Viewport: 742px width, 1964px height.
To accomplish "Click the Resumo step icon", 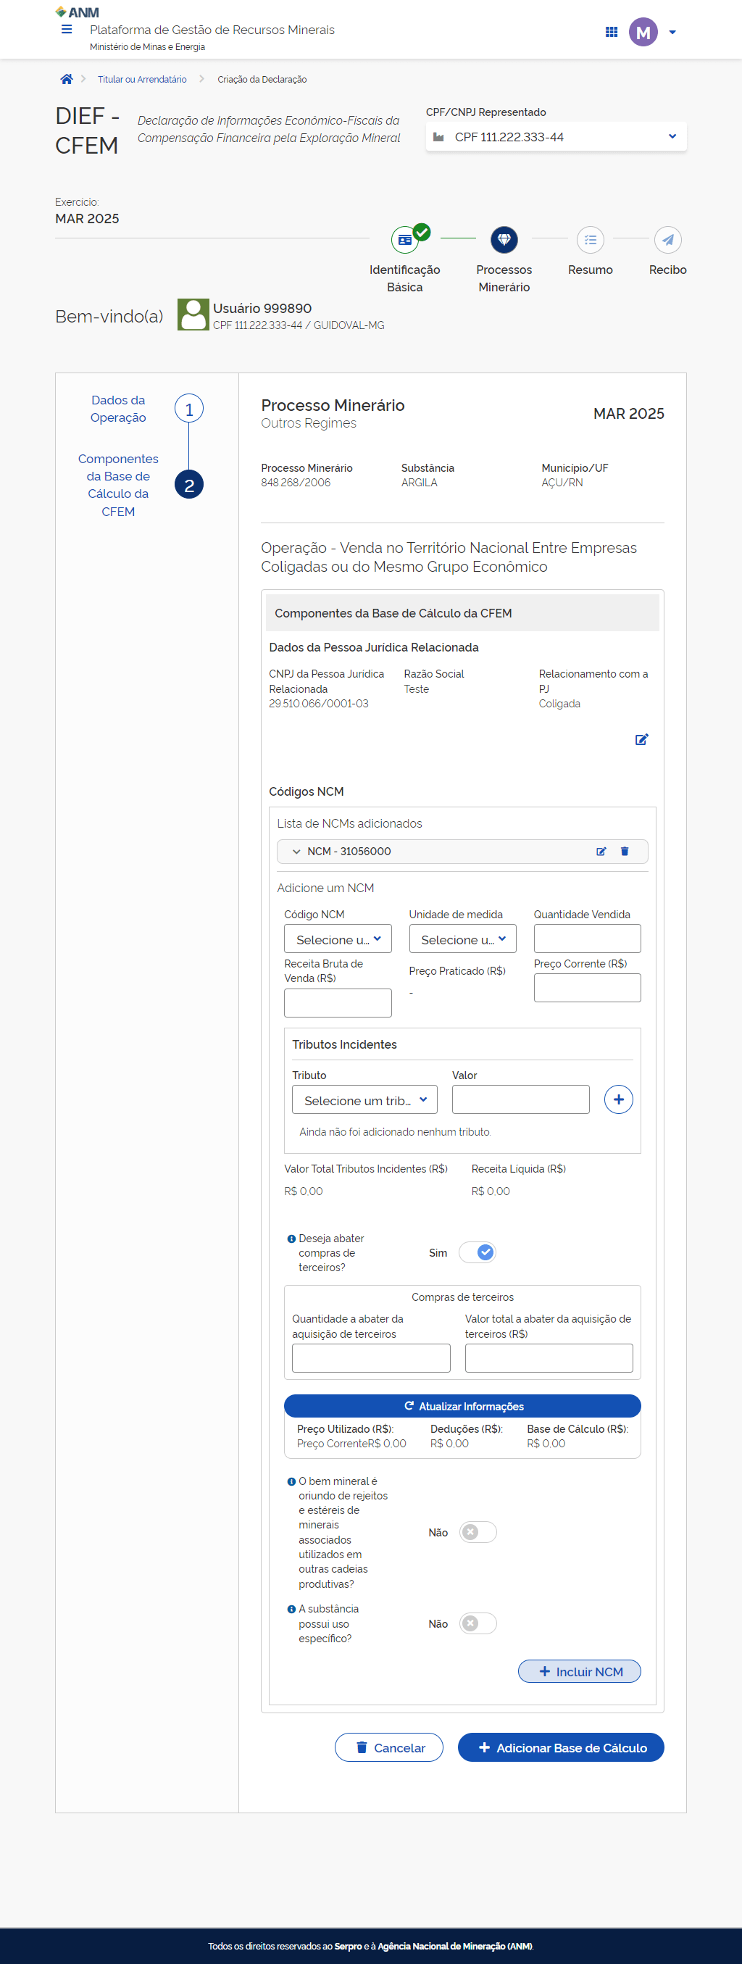I will 590,240.
